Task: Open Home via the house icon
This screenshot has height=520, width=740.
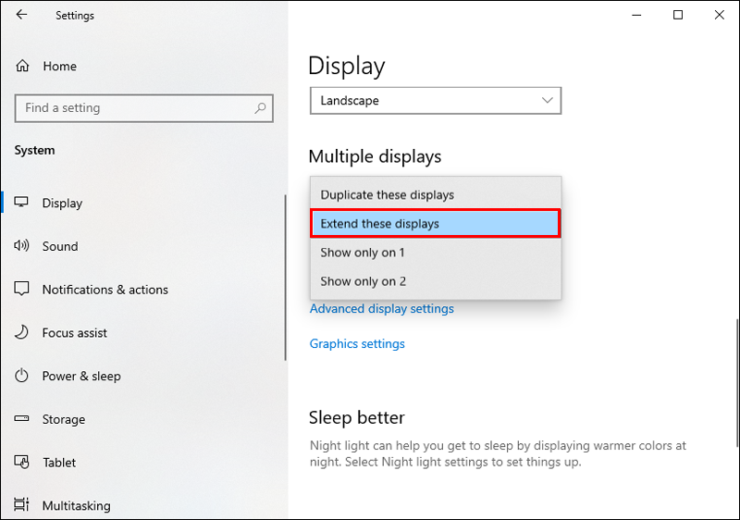Action: 22,66
